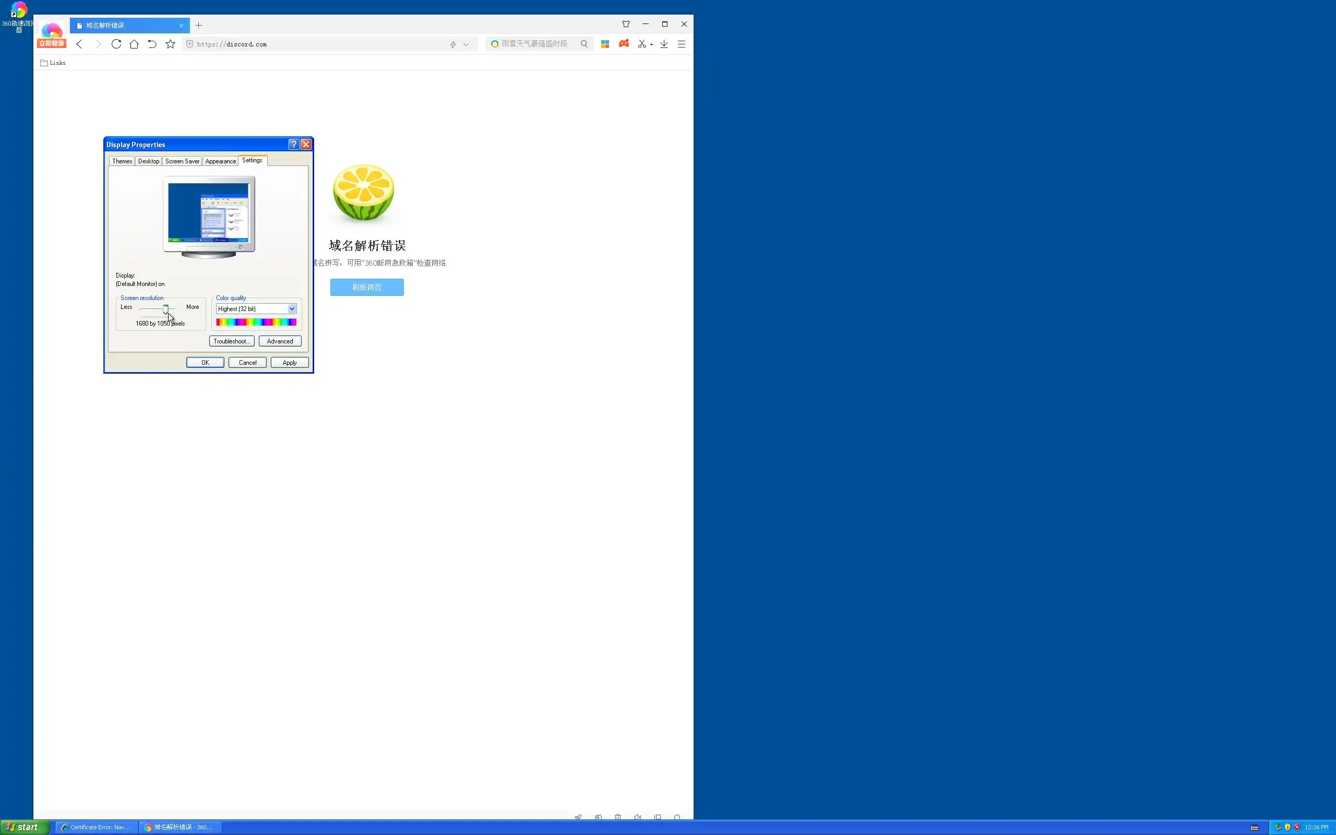1336x835 pixels.
Task: Bookmark page with star icon
Action: [170, 44]
